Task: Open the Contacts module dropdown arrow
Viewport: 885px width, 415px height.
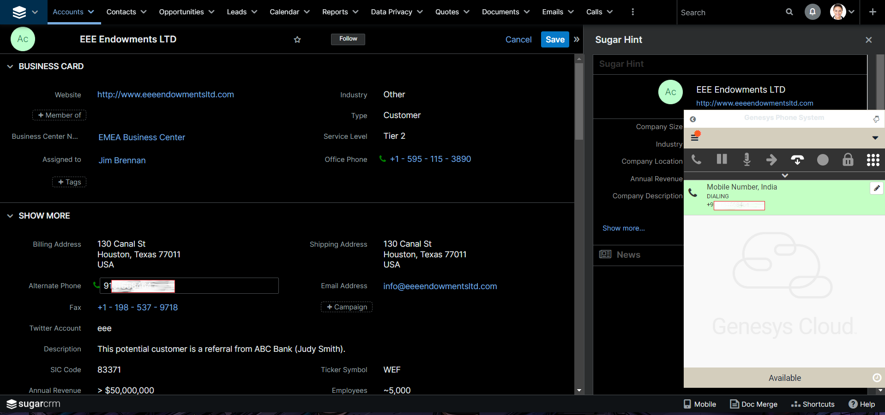Action: click(x=144, y=12)
